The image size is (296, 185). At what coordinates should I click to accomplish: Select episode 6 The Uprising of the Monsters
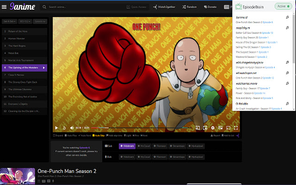(25, 68)
